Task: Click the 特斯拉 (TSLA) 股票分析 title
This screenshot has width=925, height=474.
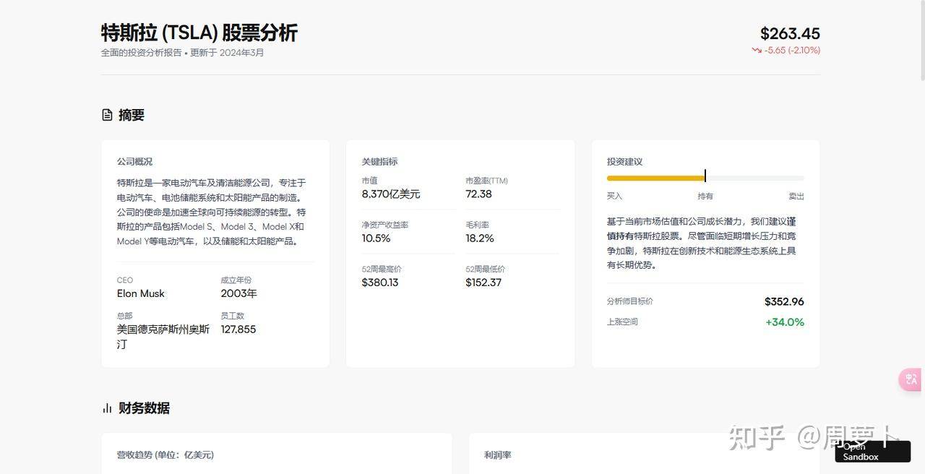Action: (x=199, y=33)
